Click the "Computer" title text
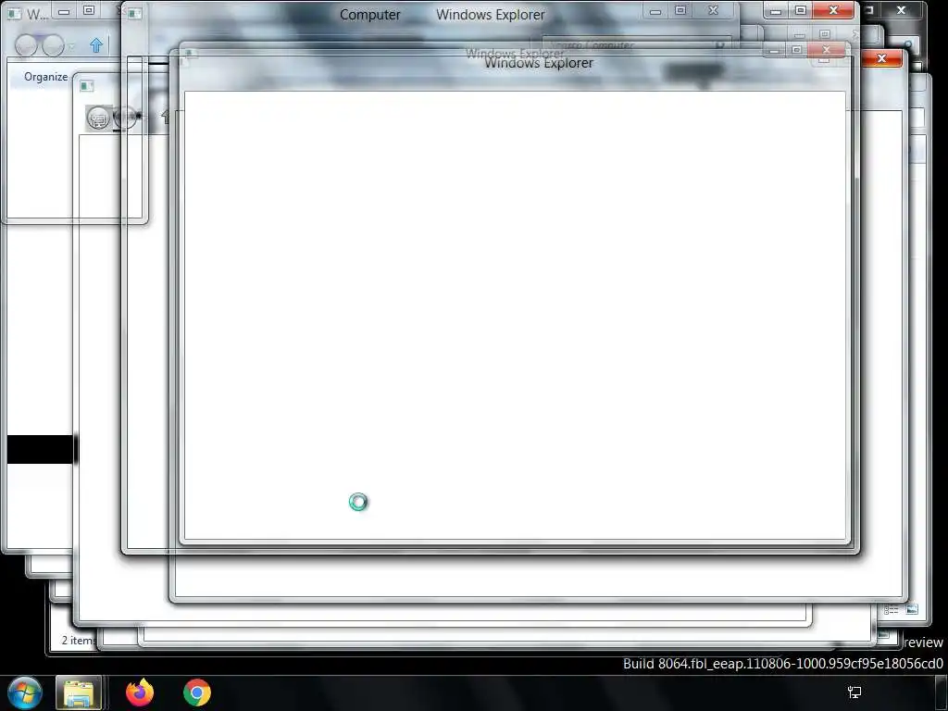Image resolution: width=948 pixels, height=711 pixels. (370, 15)
